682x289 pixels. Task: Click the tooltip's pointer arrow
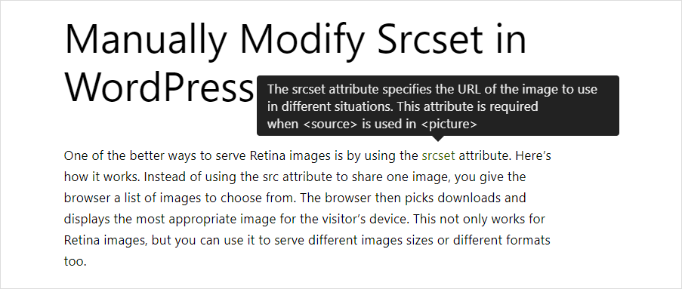pyautogui.click(x=438, y=139)
